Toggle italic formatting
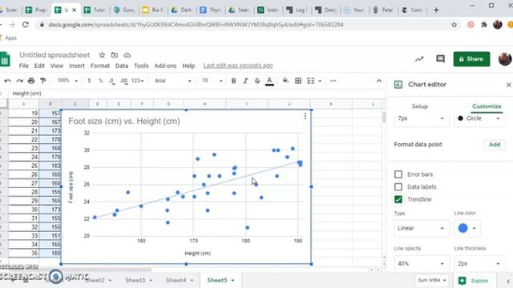The height and width of the screenshot is (288, 513). pos(245,81)
